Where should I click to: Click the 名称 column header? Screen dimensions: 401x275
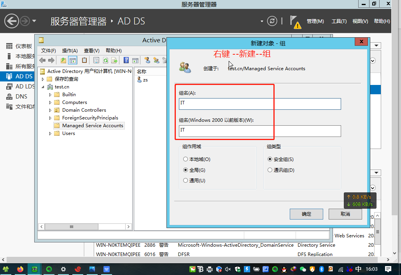pyautogui.click(x=151, y=72)
